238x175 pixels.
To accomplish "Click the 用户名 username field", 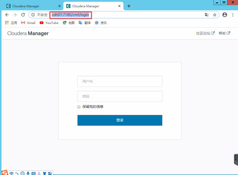I will pyautogui.click(x=120, y=81).
